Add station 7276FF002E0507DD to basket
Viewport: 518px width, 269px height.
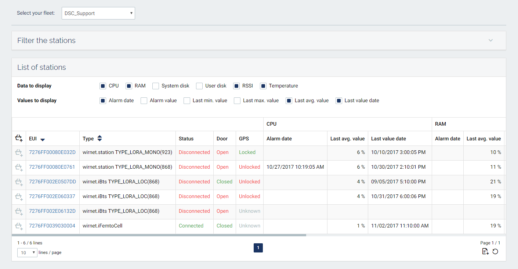click(x=19, y=182)
